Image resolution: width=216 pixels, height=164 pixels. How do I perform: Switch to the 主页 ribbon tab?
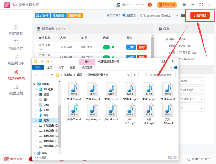pyautogui.click(x=50, y=67)
